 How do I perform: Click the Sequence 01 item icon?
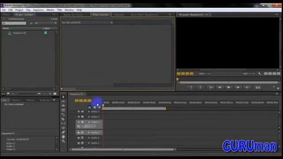pyautogui.click(x=10, y=33)
